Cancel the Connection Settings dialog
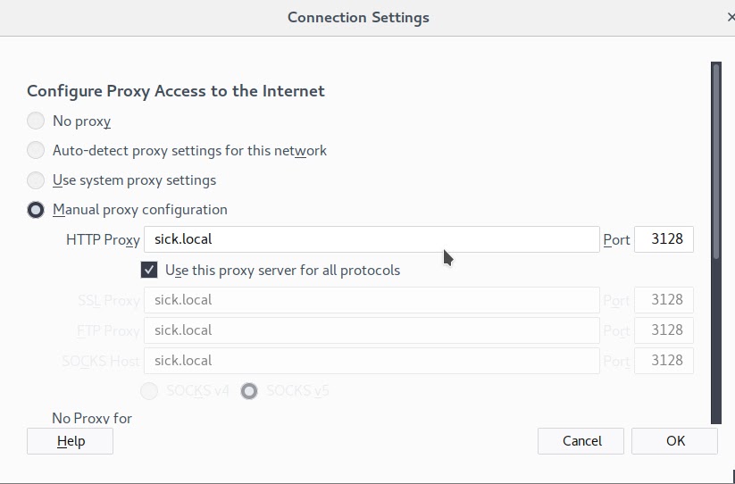This screenshot has height=484, width=735. [580, 441]
